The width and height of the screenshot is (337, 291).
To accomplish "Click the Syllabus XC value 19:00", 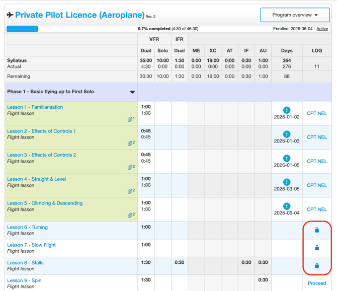I will click(x=213, y=60).
